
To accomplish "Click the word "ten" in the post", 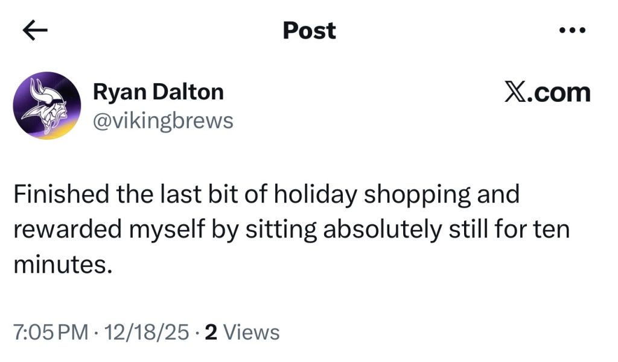I will tap(553, 229).
